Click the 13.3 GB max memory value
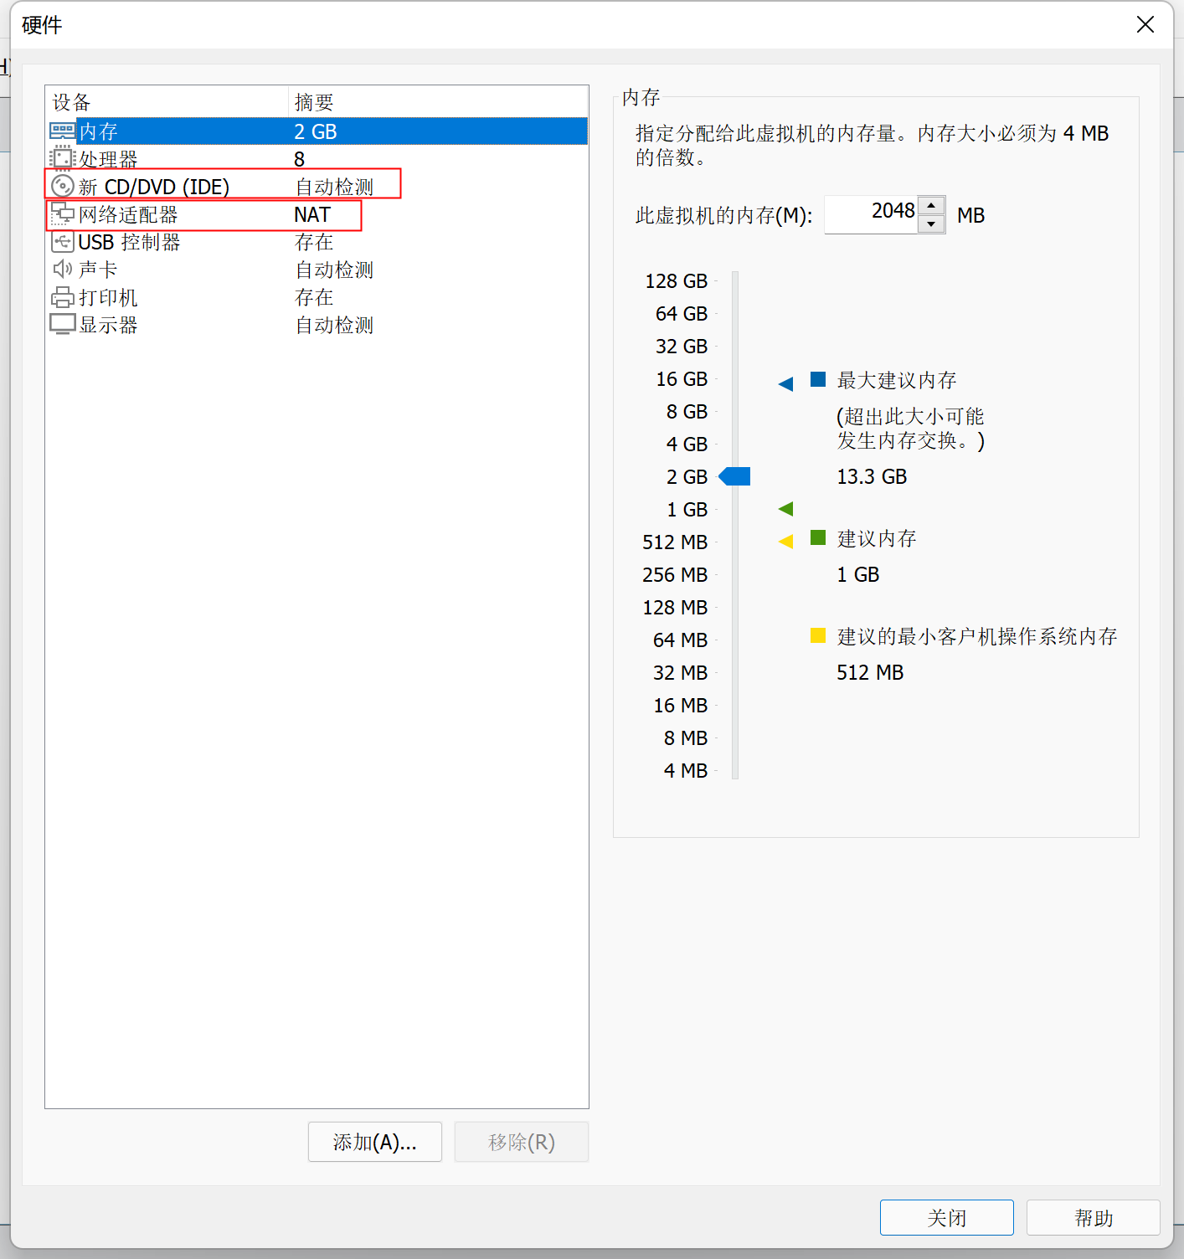1184x1259 pixels. pyautogui.click(x=872, y=476)
